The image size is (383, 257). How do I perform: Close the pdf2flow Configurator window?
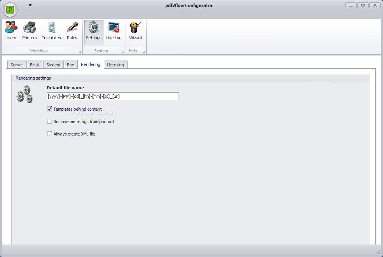pos(375,5)
